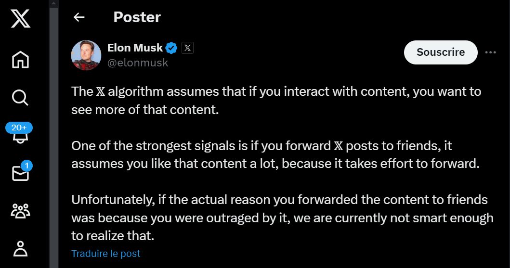This screenshot has height=268, width=510.
Task: Click the blue verified checkmark badge
Action: 171,48
